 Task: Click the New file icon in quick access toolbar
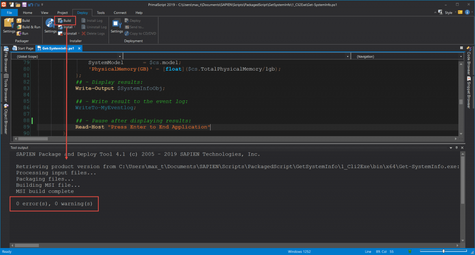pyautogui.click(x=12, y=5)
